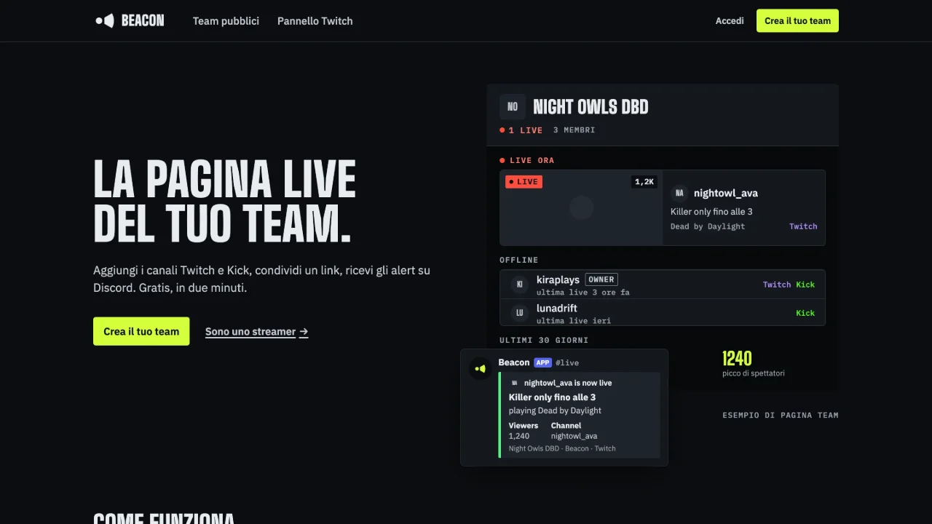Open the Team pubblici page
Image resolution: width=932 pixels, height=524 pixels.
(226, 21)
